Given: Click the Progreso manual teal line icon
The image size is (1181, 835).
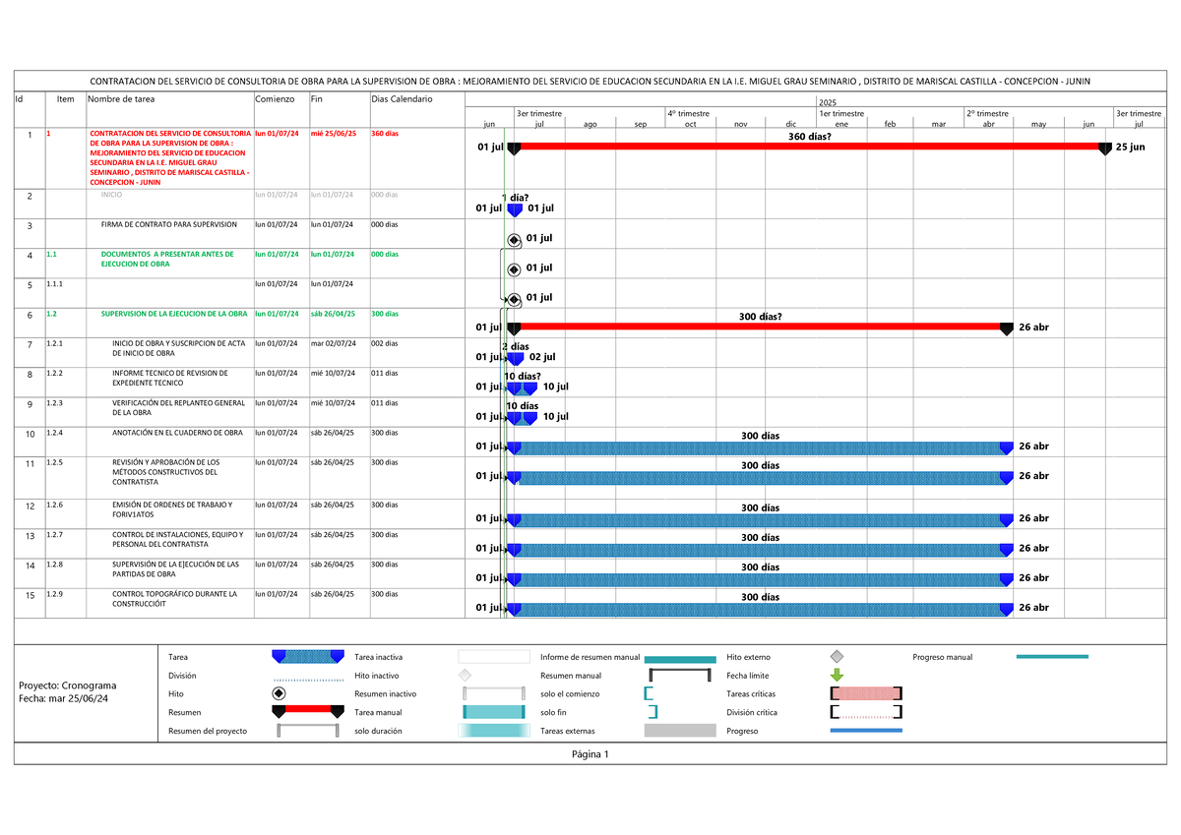Looking at the screenshot, I should [x=1051, y=656].
